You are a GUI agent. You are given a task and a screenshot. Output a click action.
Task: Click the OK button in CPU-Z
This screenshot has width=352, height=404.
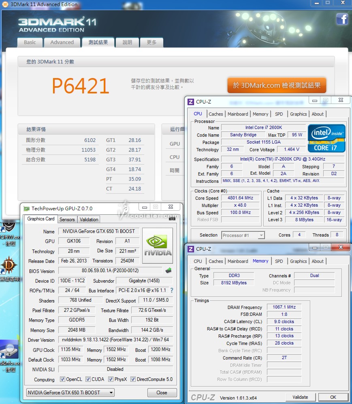click(x=333, y=397)
